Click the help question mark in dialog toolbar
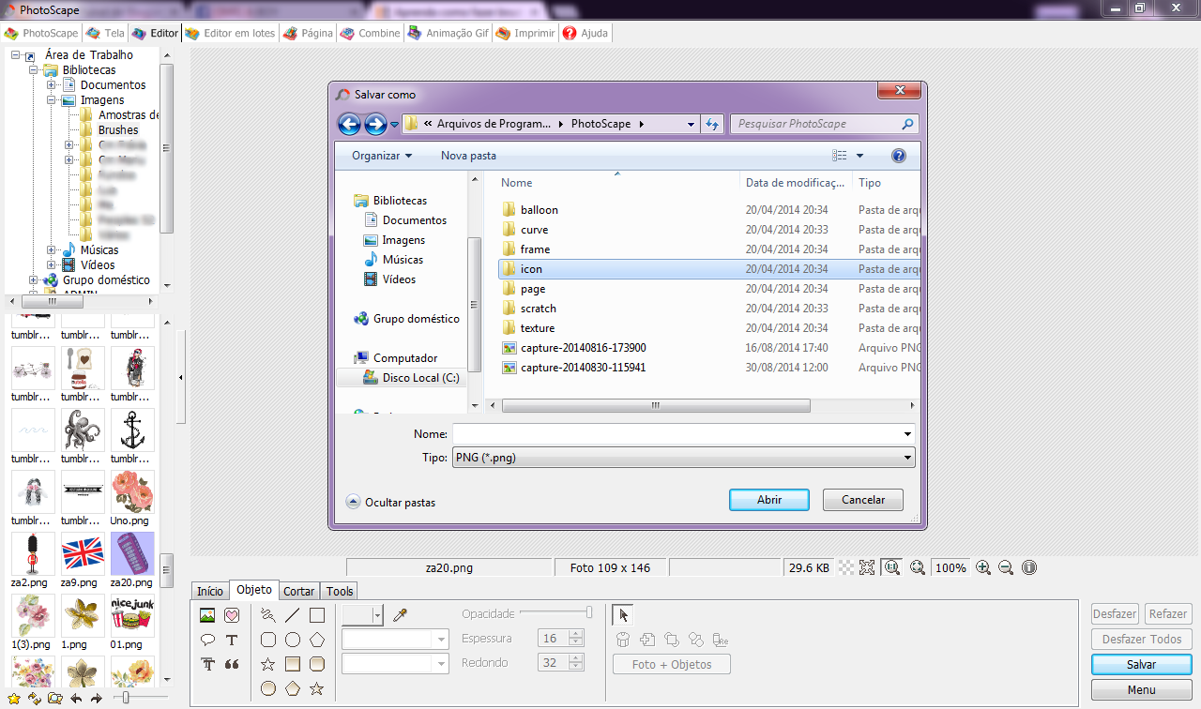The width and height of the screenshot is (1201, 709). (899, 156)
